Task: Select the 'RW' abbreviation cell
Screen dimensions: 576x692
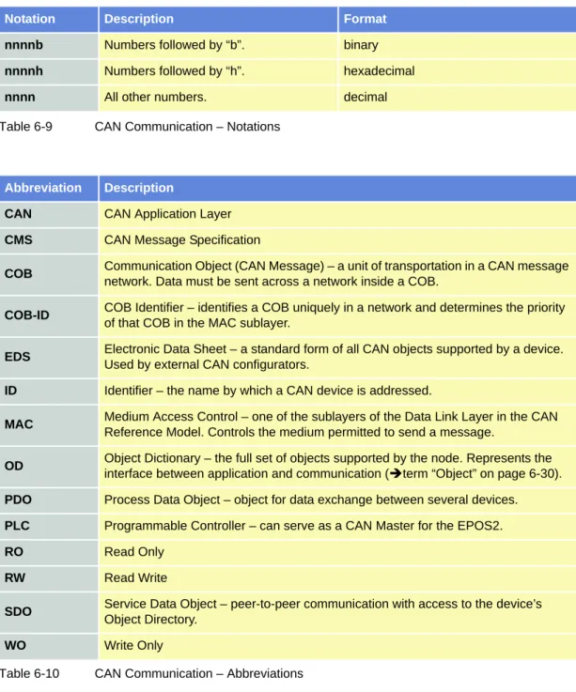Action: pos(49,578)
